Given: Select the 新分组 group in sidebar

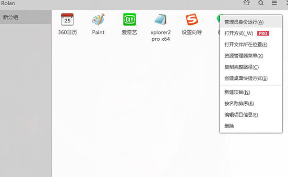Looking at the screenshot, I should coord(26,17).
